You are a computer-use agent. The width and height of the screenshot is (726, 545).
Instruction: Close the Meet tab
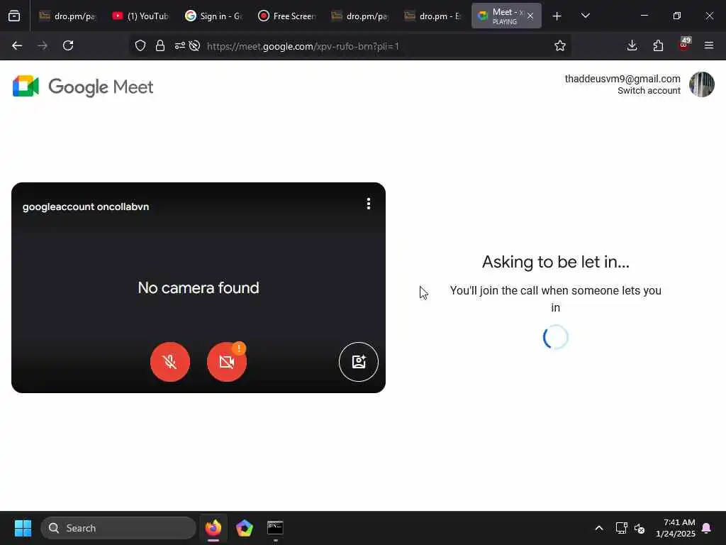pyautogui.click(x=530, y=16)
